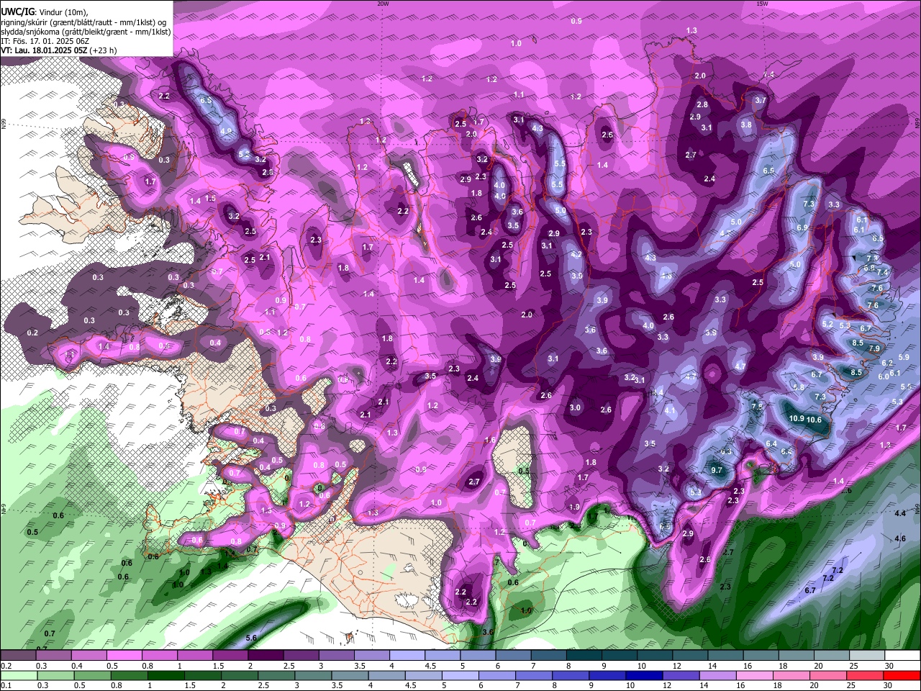Viewport: 921px width, 691px height.
Task: Select the darkest green swatch labeled 1 in rain legend
Action: (x=168, y=676)
